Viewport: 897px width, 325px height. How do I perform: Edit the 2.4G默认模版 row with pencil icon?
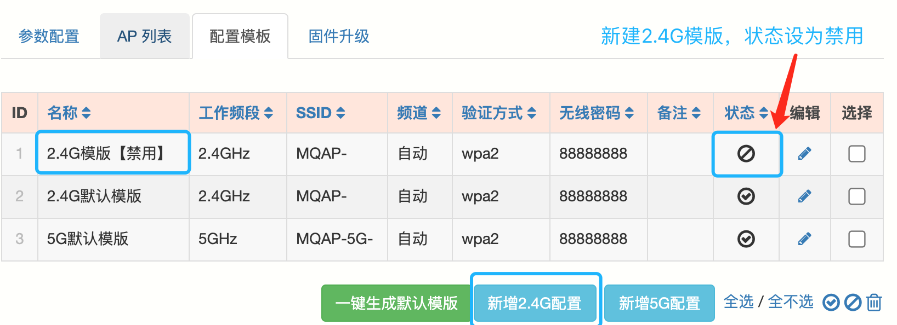tap(804, 196)
